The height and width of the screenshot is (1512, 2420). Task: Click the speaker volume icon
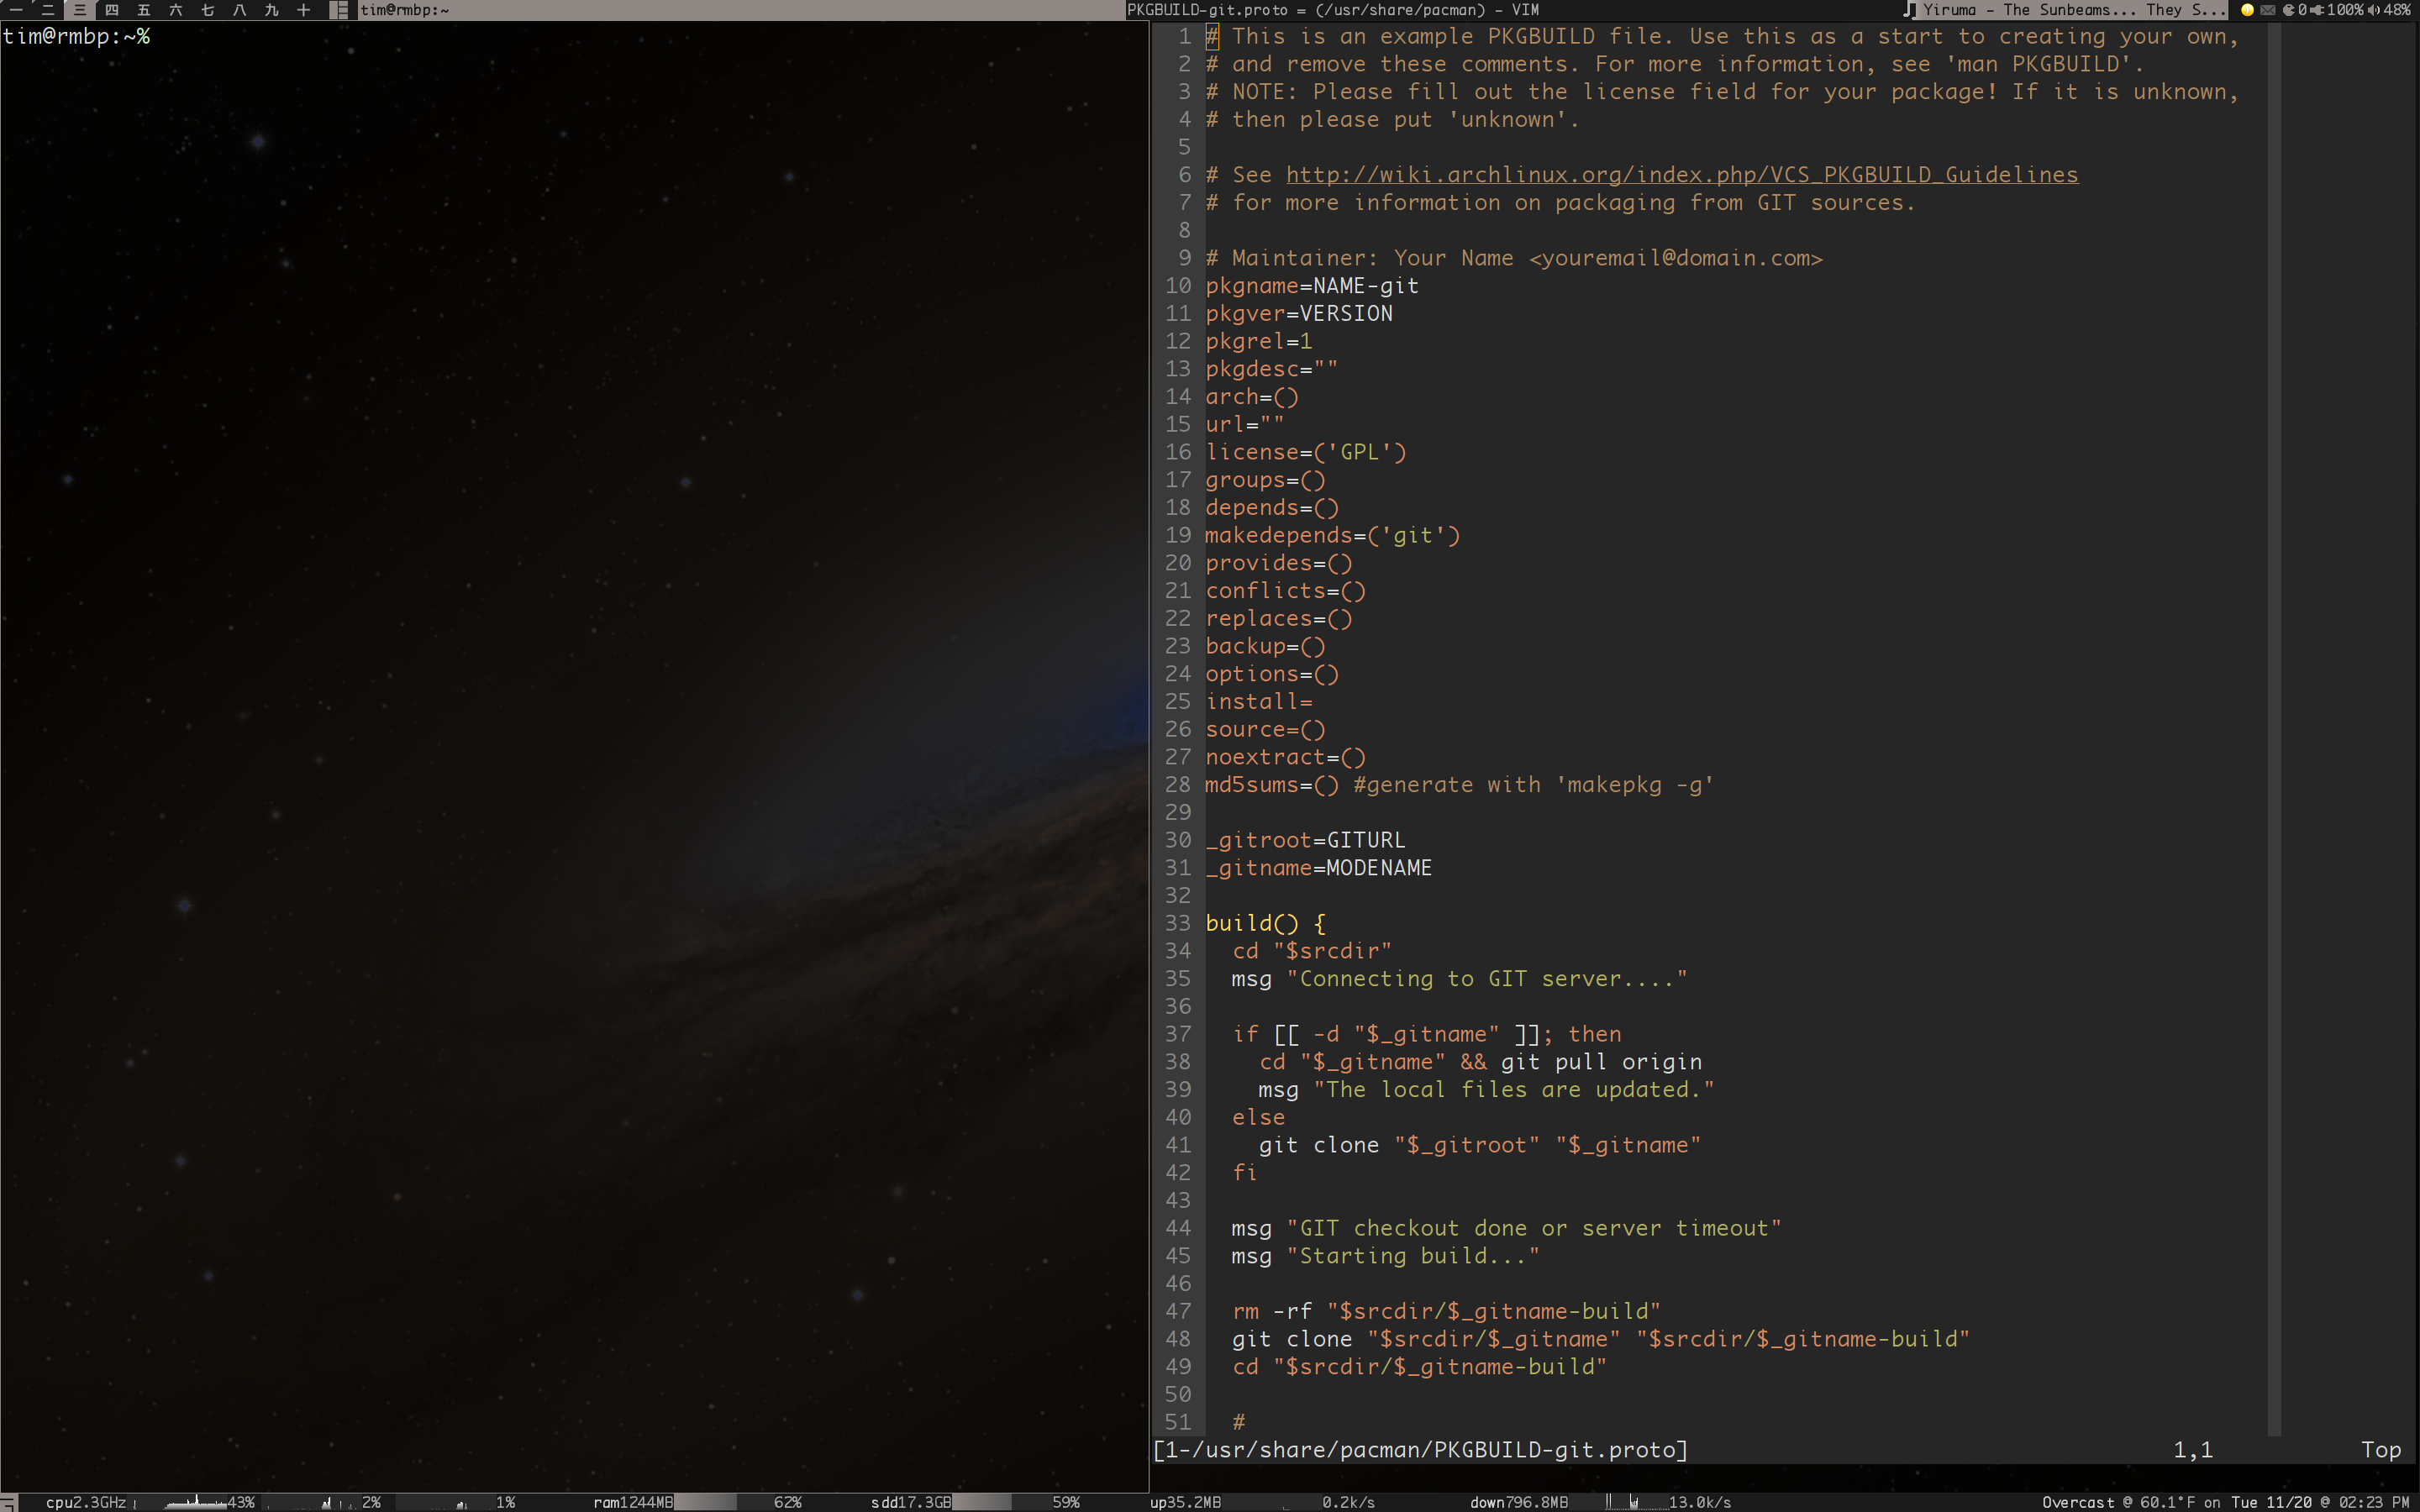[2373, 10]
